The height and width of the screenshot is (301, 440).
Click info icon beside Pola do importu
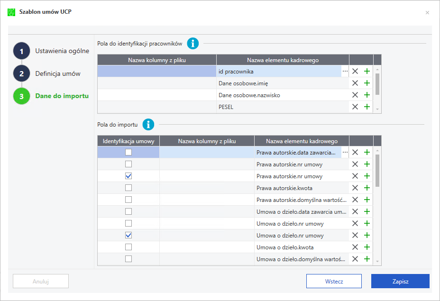coord(148,125)
